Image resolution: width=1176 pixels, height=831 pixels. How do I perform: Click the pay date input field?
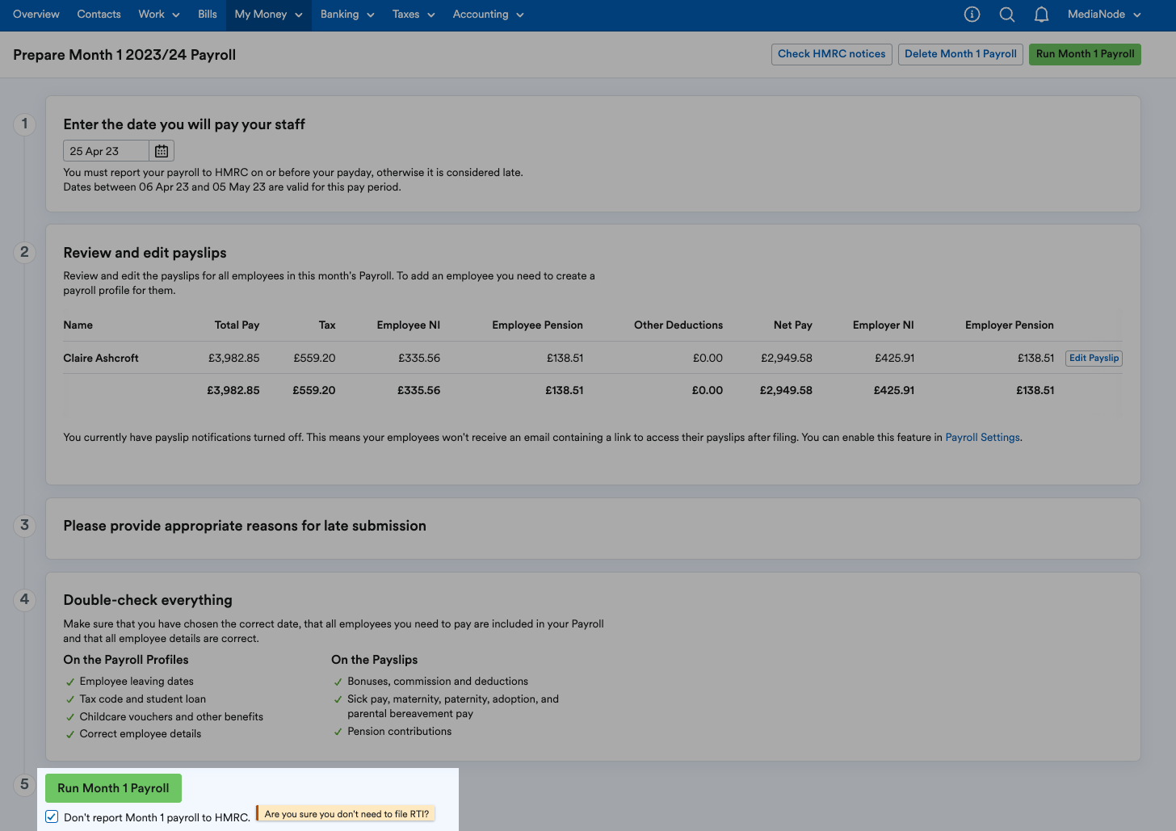click(106, 151)
